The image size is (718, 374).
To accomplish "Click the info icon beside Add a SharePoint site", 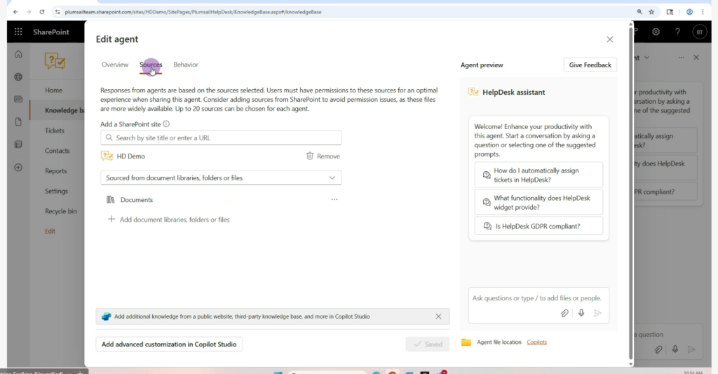I will (166, 123).
